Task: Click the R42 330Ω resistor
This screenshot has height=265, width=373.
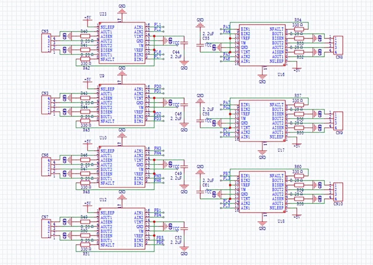Action: 85,59
